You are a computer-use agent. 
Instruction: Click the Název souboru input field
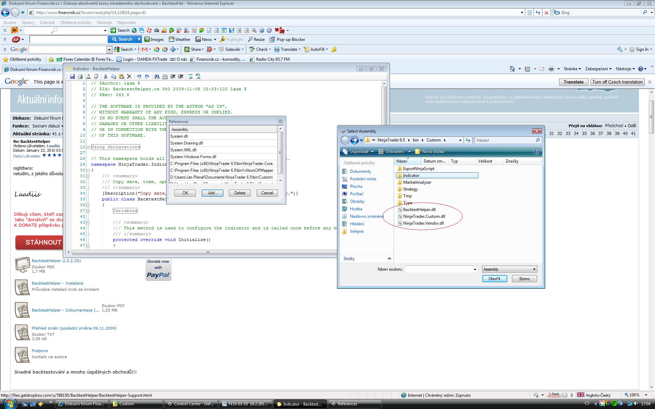coord(439,269)
